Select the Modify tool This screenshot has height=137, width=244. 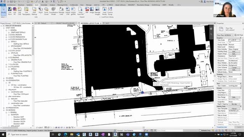coord(3,11)
